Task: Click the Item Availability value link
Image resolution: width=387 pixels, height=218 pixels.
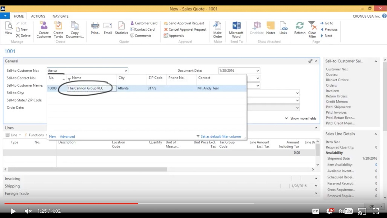Action: pos(376,164)
